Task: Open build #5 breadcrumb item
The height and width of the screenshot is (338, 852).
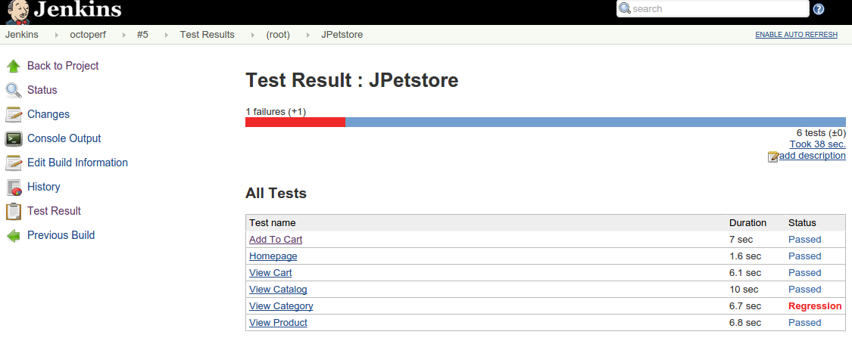Action: (142, 35)
